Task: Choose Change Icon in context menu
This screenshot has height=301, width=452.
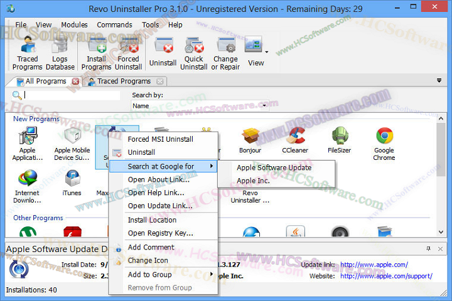Action: pyautogui.click(x=163, y=260)
